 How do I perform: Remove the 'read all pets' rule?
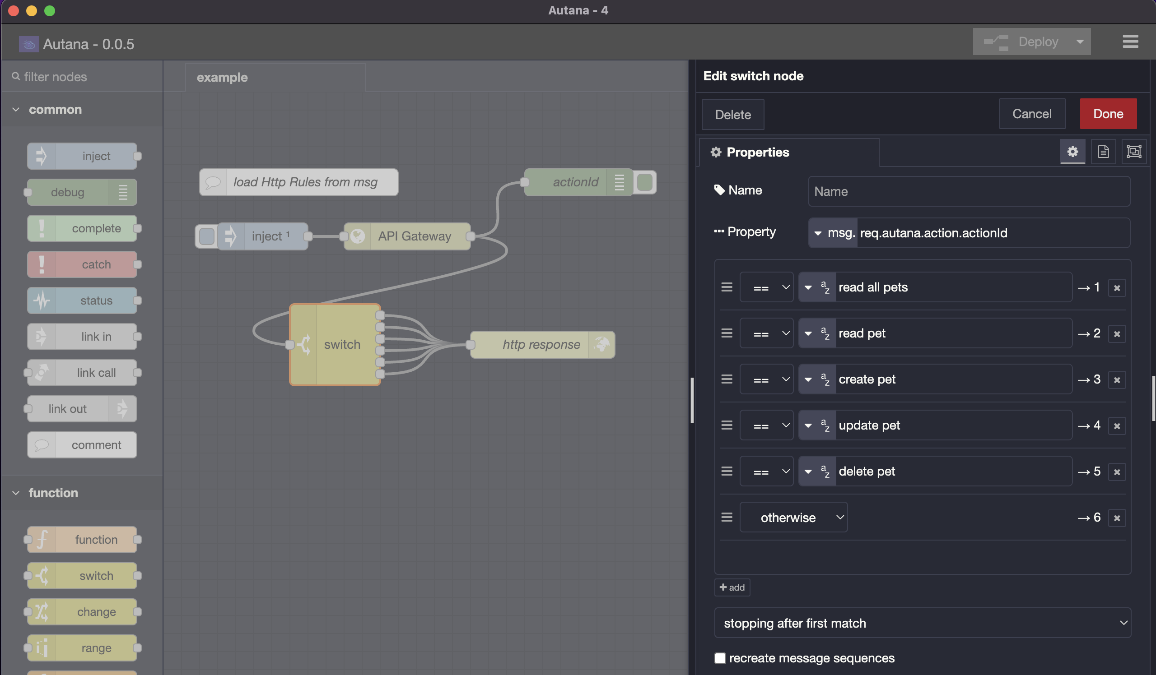tap(1117, 288)
